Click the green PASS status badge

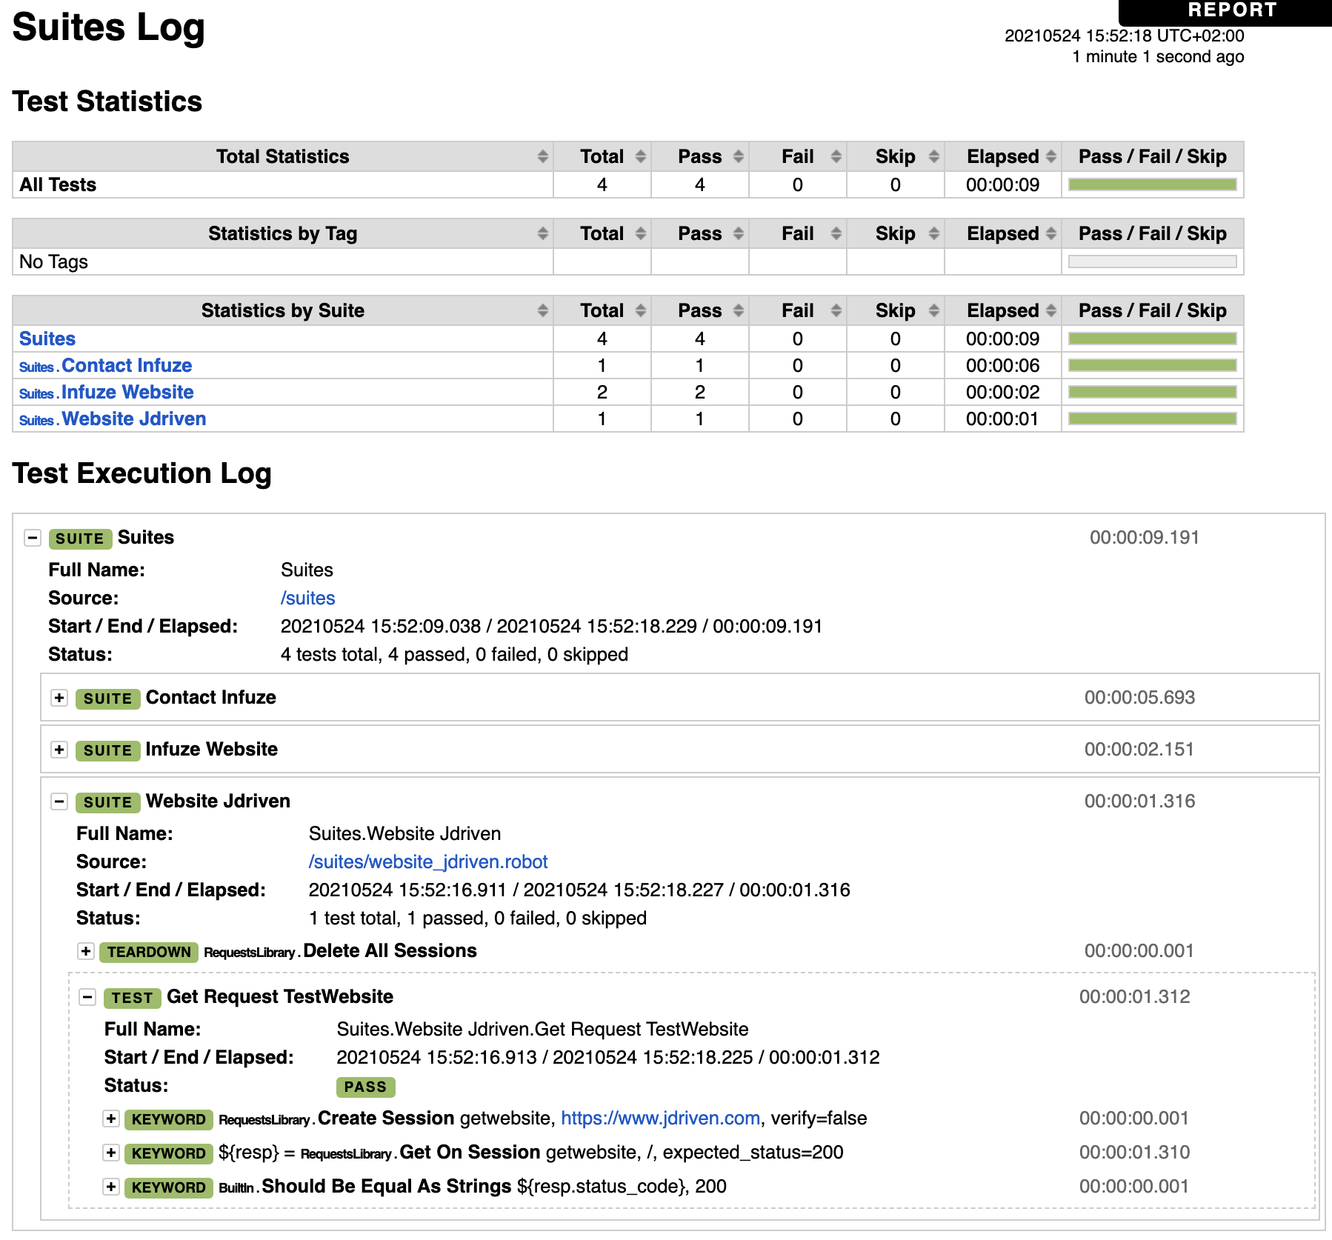click(x=364, y=1086)
